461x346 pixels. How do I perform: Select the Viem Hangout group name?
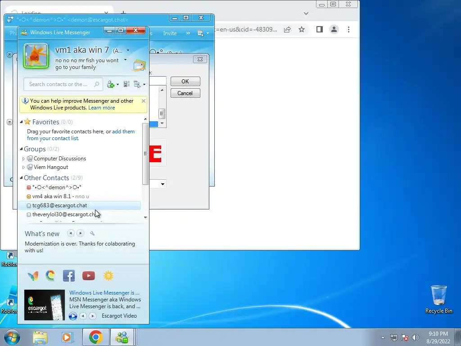(x=51, y=167)
